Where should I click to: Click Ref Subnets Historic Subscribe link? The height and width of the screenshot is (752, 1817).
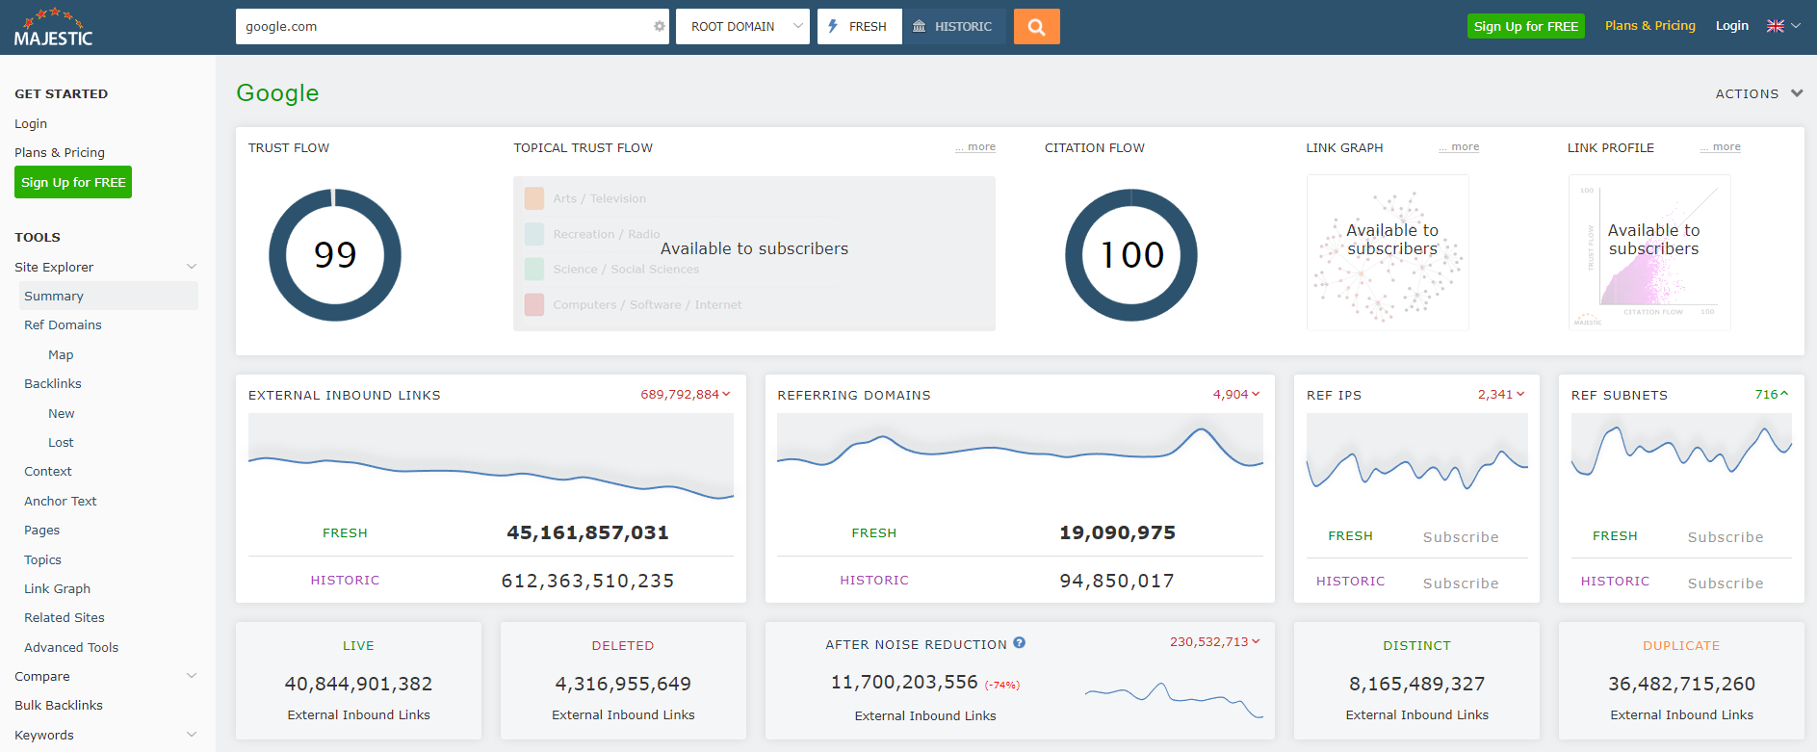[x=1726, y=583]
